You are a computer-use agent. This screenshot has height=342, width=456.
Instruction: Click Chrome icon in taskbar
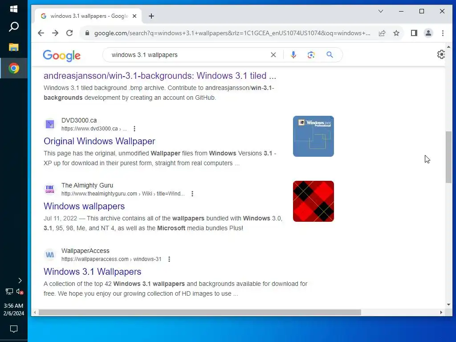pyautogui.click(x=14, y=68)
